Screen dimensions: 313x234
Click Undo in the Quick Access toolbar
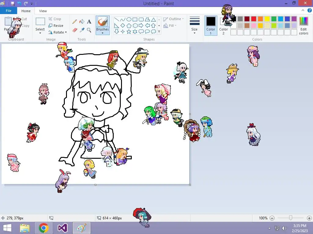coord(19,4)
